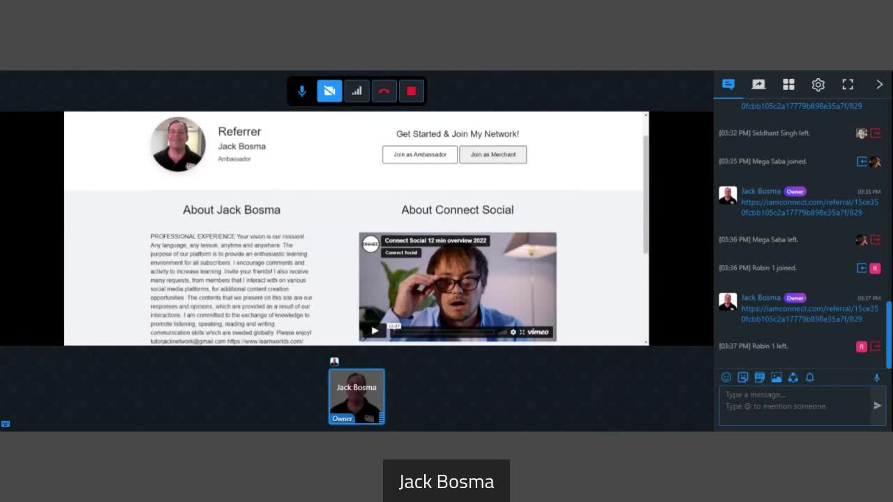Click '[03:36 PM] Mega Saba left.' entry
The width and height of the screenshot is (893, 502).
[x=758, y=240]
